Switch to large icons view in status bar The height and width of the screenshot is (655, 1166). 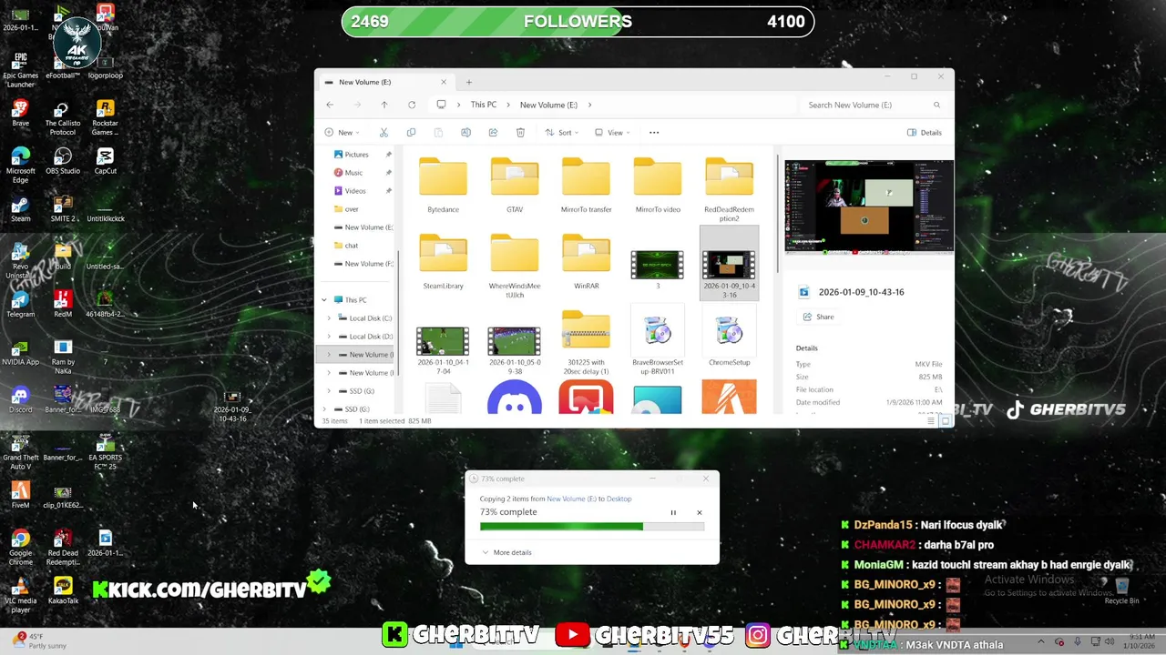pyautogui.click(x=946, y=420)
